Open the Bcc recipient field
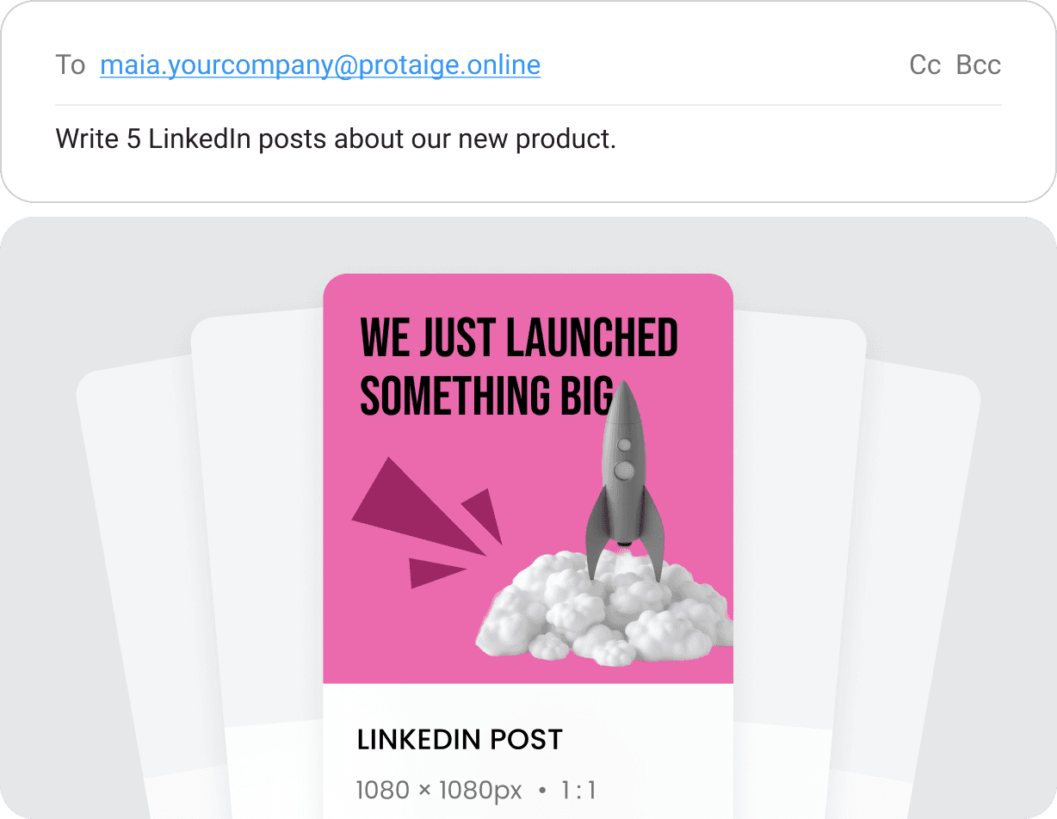The height and width of the screenshot is (819, 1057). point(979,65)
